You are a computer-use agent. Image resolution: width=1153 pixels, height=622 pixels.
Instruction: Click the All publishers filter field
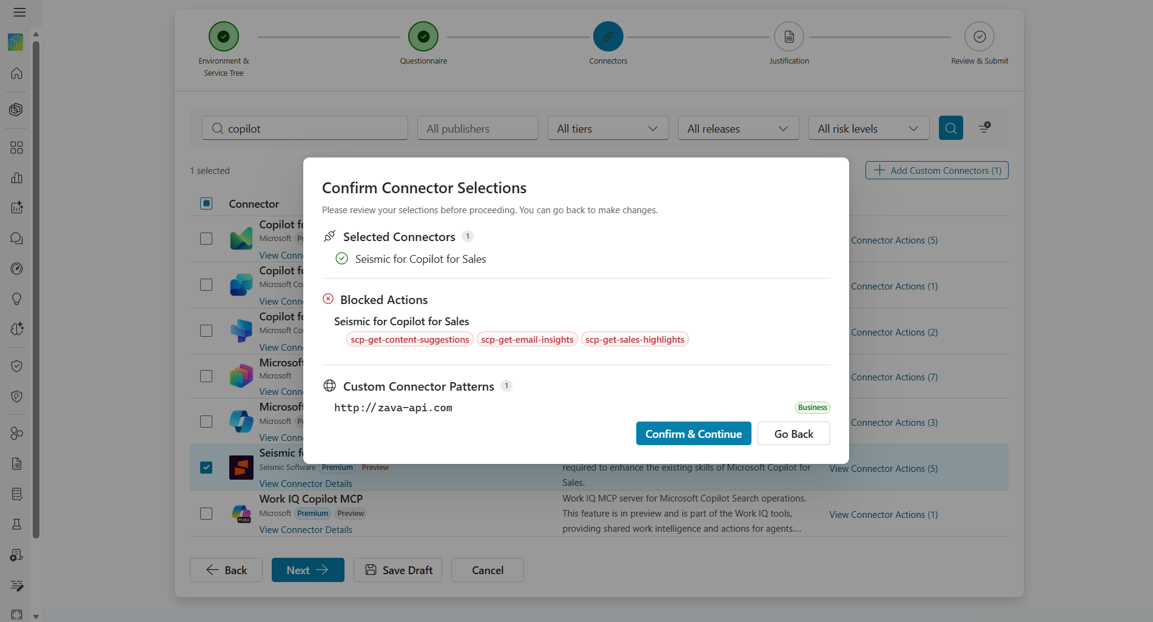pyautogui.click(x=478, y=128)
